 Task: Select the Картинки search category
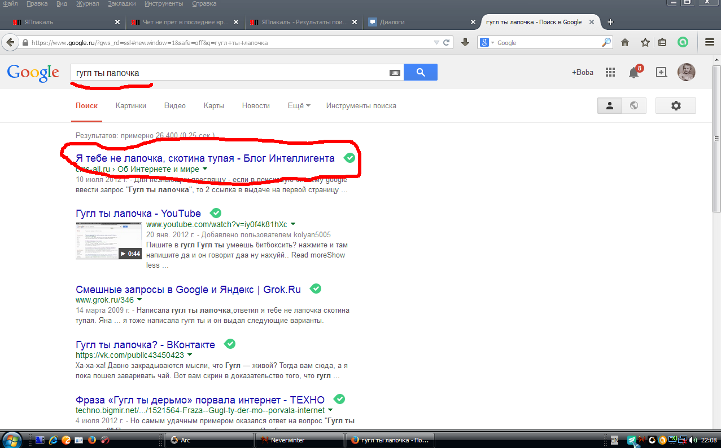tap(130, 106)
